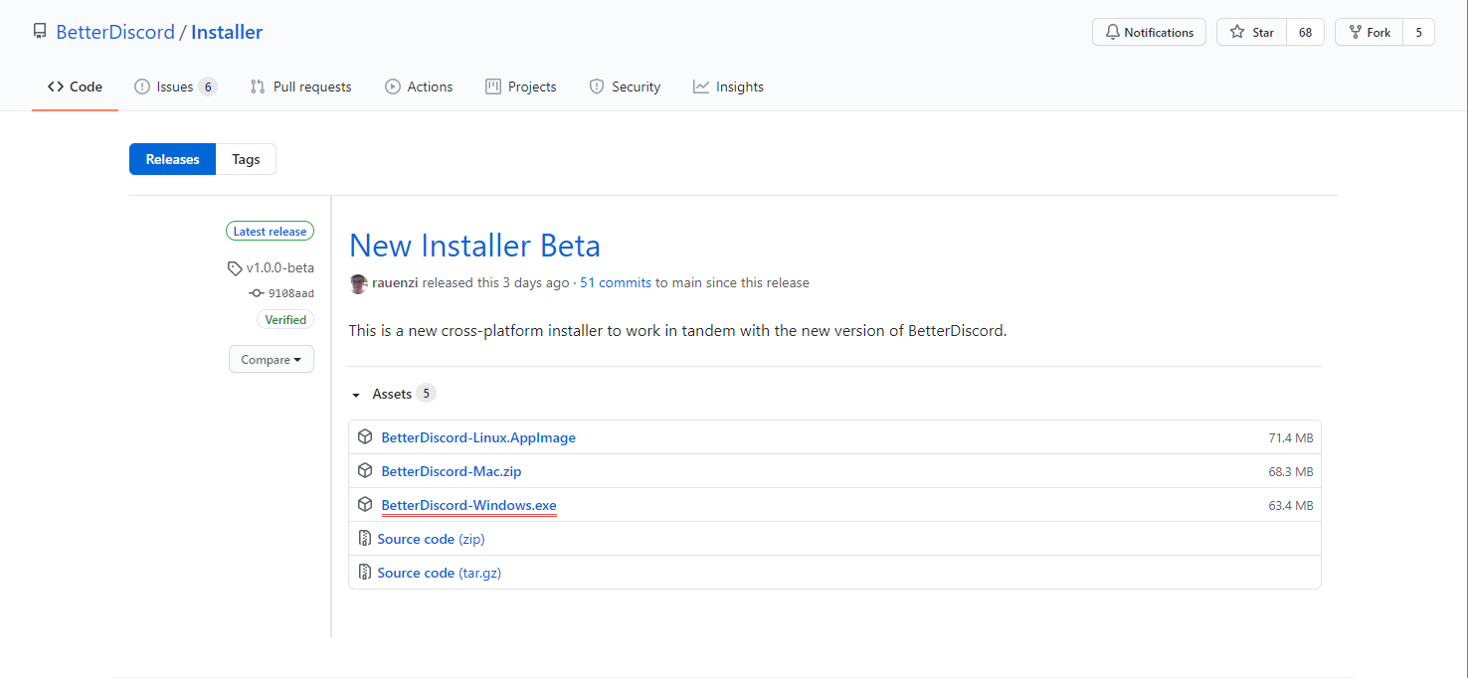This screenshot has height=678, width=1469.
Task: Open the v1.0.0-beta tag link
Action: click(x=280, y=267)
